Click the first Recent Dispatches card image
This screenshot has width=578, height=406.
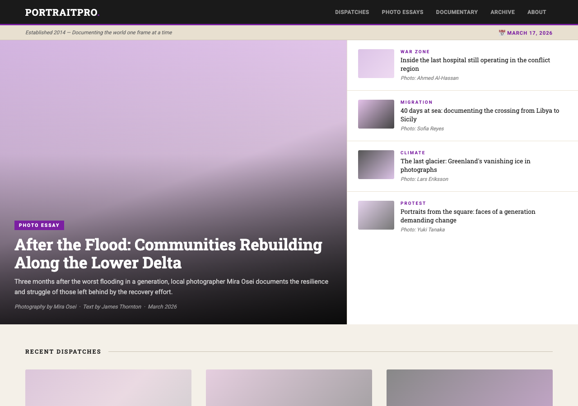coord(108,388)
